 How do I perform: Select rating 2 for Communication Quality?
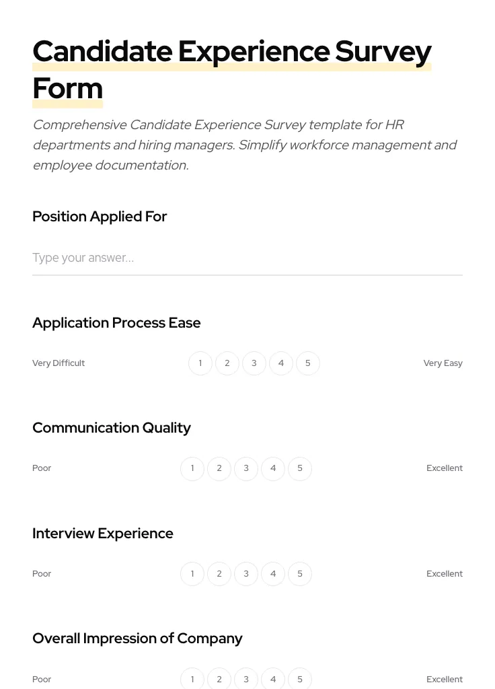coord(219,468)
